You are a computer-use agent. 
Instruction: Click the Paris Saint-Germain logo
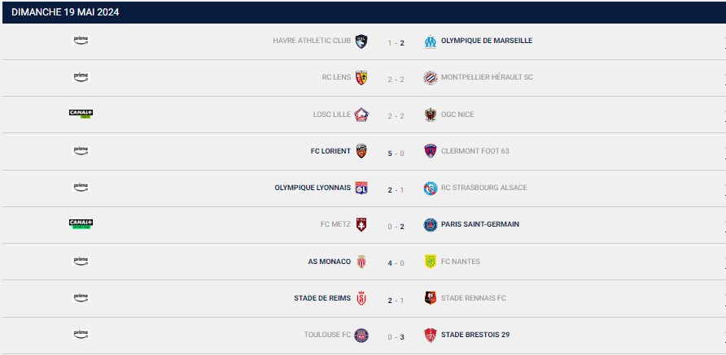click(430, 225)
